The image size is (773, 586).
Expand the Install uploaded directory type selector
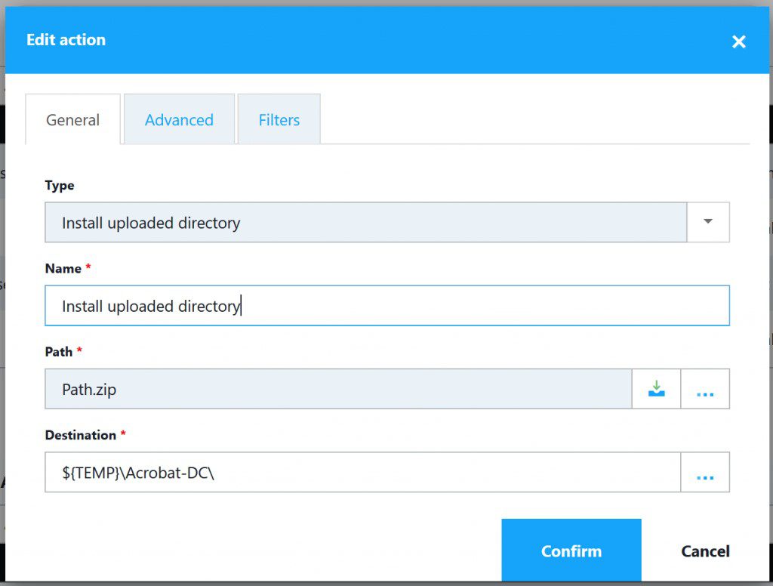point(708,221)
